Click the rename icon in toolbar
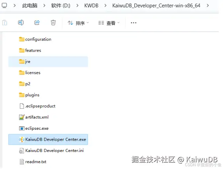Screen dimensions: 223x169 click(x=21, y=23)
